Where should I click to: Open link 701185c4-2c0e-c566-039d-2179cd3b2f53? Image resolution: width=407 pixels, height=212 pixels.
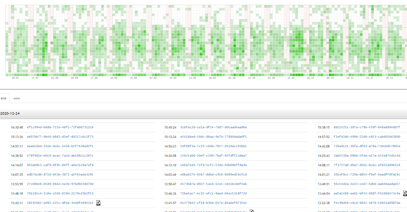click(60, 193)
